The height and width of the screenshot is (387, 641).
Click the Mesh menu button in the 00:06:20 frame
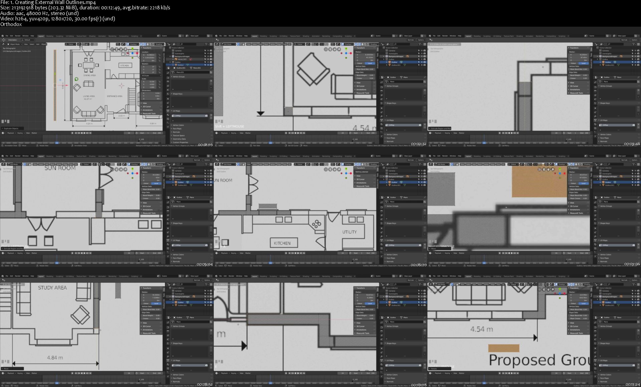point(266,164)
